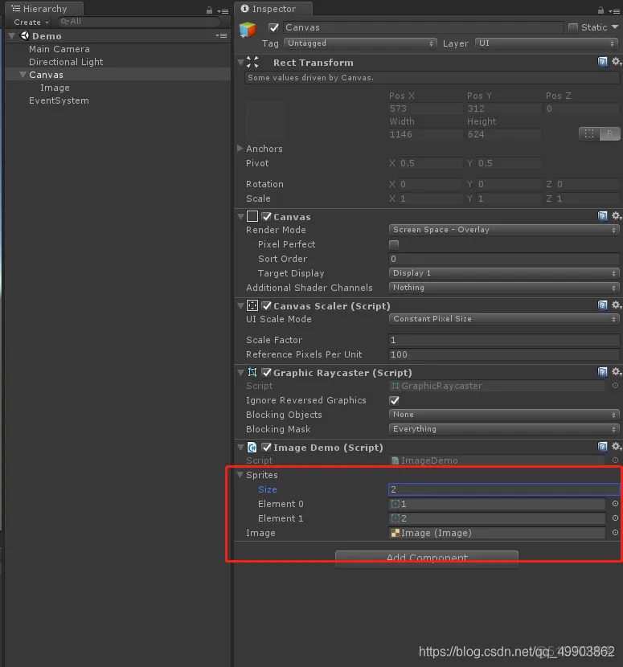The width and height of the screenshot is (623, 667).
Task: Click the Rect Transform component icon
Action: pos(252,62)
